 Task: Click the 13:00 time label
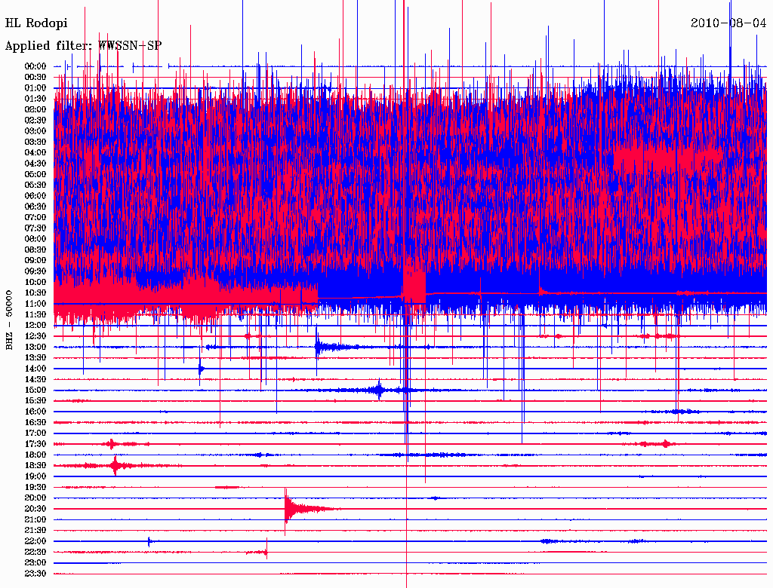[35, 347]
